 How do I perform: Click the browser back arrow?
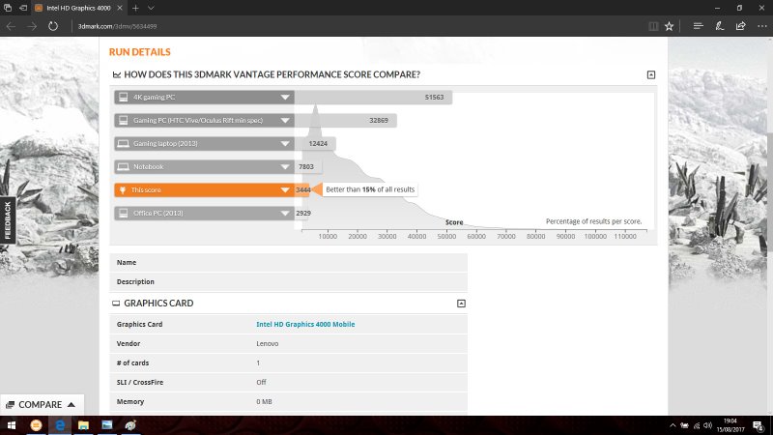click(x=11, y=26)
